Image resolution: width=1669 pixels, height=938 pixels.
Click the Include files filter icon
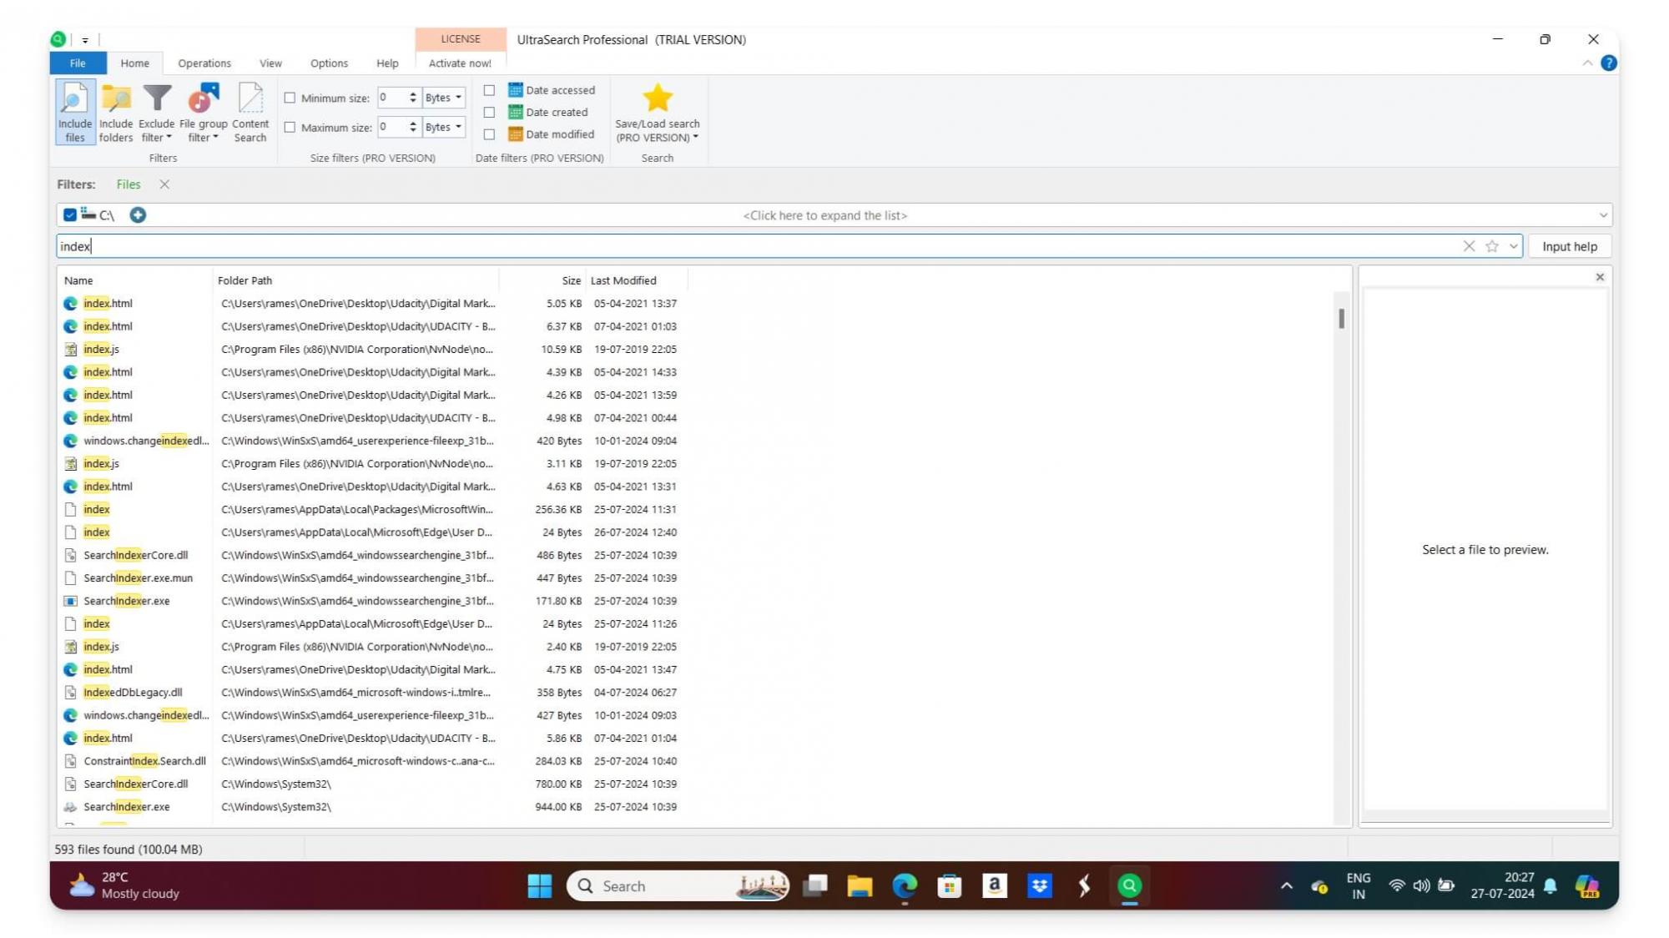pos(74,111)
